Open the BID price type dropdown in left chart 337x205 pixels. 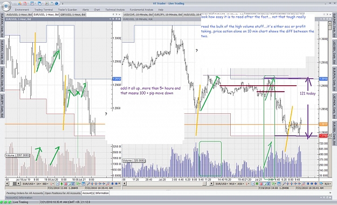[45, 184]
